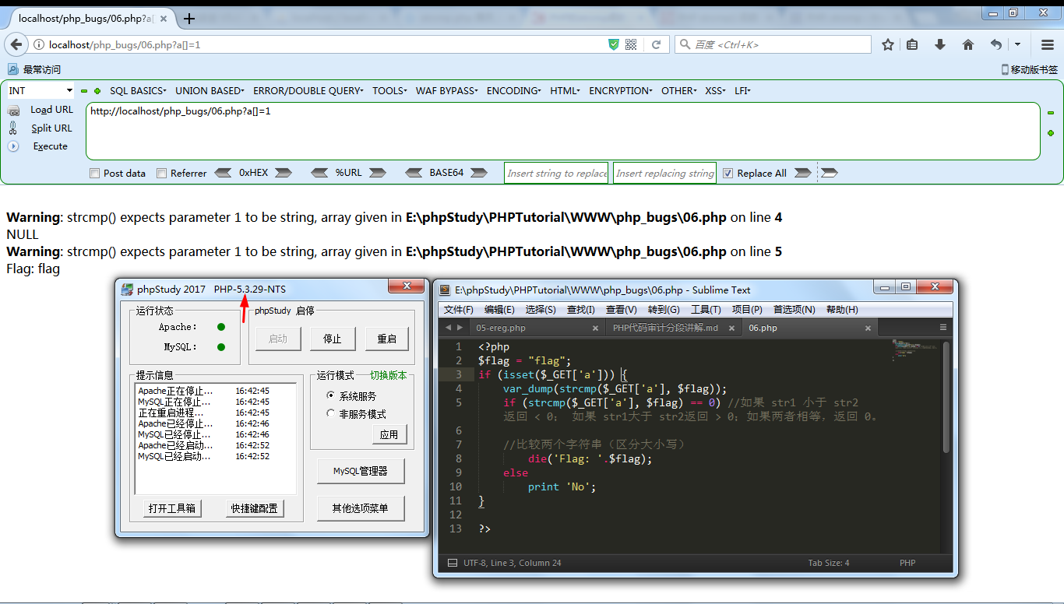The image size is (1064, 604).
Task: Expand ERROR/DOUBLE QUERY menu
Action: click(308, 91)
